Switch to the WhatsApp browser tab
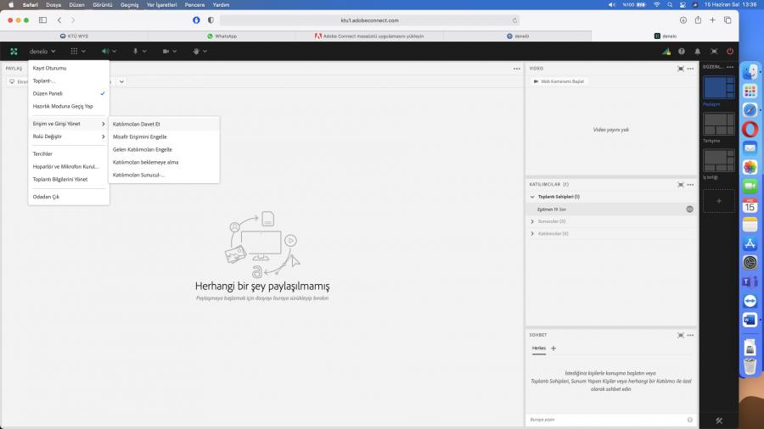Viewport: 764px width, 429px height. 222,36
